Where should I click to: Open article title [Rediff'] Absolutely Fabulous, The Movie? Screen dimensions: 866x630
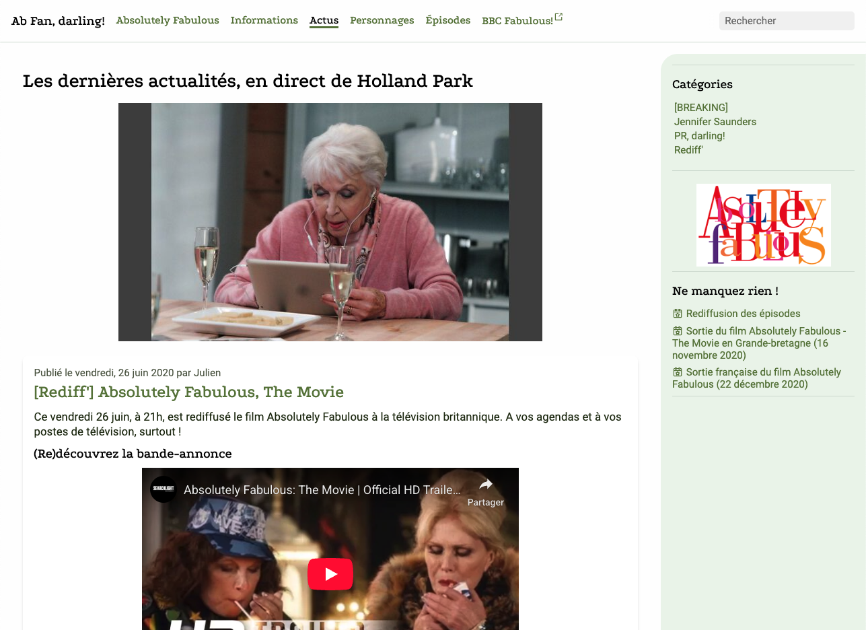click(188, 392)
